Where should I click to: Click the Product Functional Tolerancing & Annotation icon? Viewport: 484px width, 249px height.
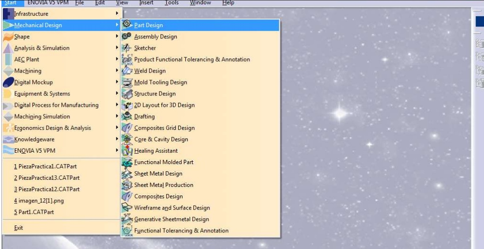click(127, 59)
